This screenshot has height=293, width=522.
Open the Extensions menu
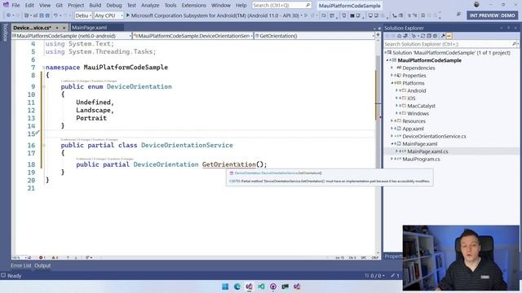194,6
